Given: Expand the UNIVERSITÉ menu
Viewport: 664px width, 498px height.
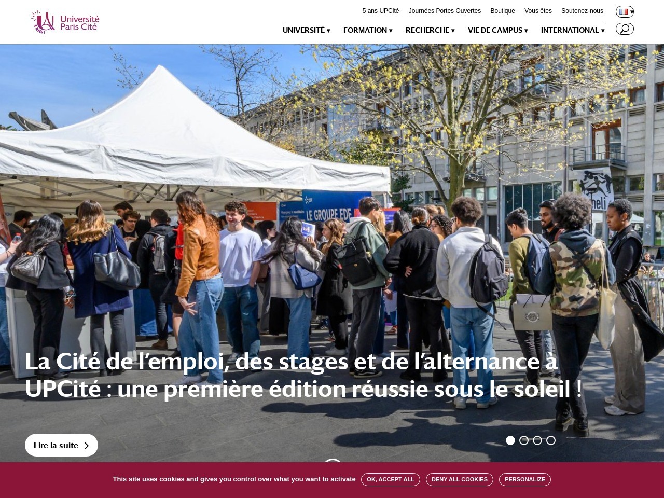Looking at the screenshot, I should point(307,30).
